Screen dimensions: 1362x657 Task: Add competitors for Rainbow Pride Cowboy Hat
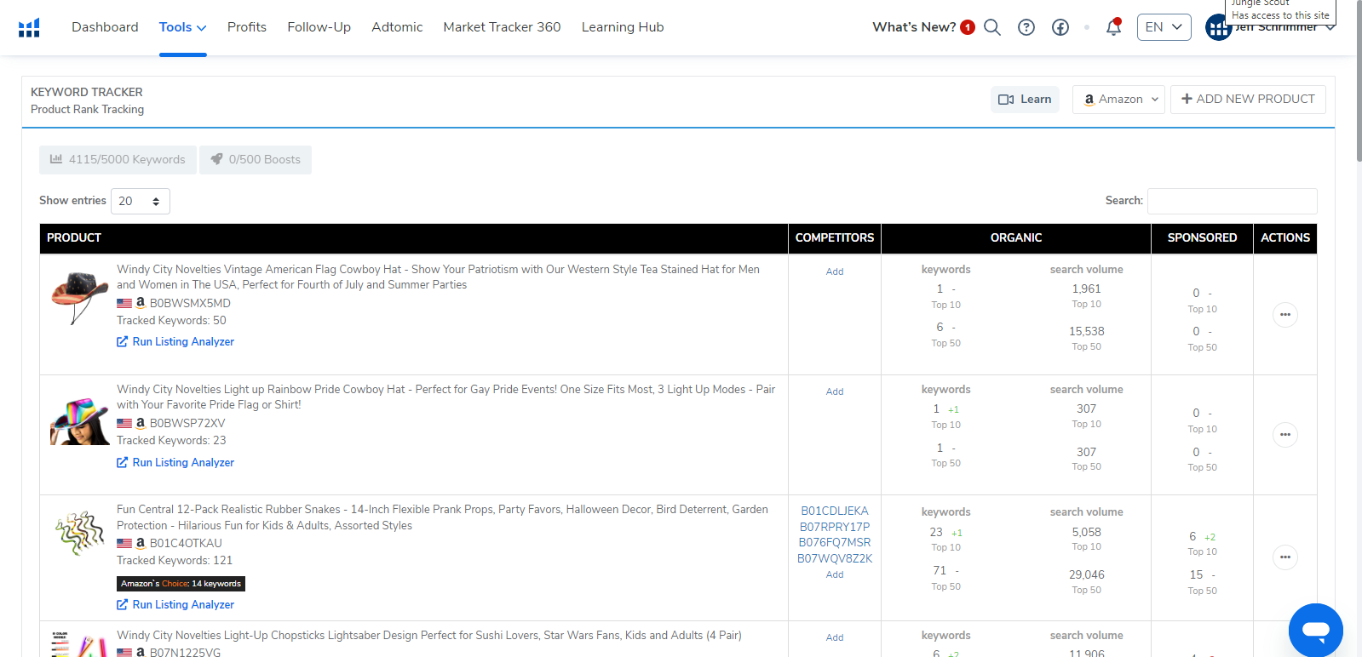click(835, 391)
